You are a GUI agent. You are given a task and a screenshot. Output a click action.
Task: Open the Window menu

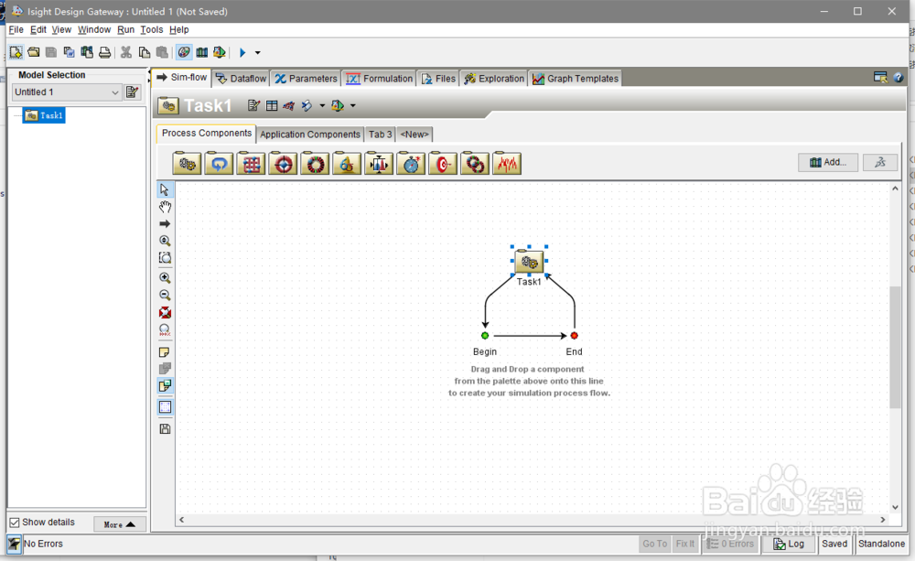tap(94, 30)
